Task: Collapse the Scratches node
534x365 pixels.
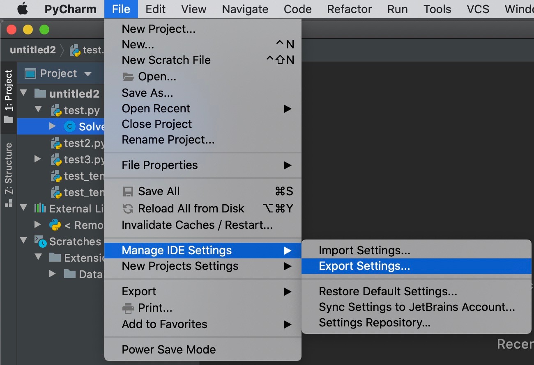Action: tap(23, 241)
